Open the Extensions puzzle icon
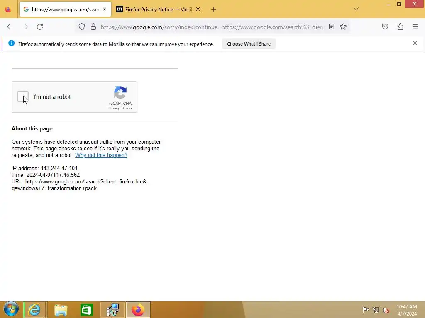The image size is (425, 318). click(400, 26)
